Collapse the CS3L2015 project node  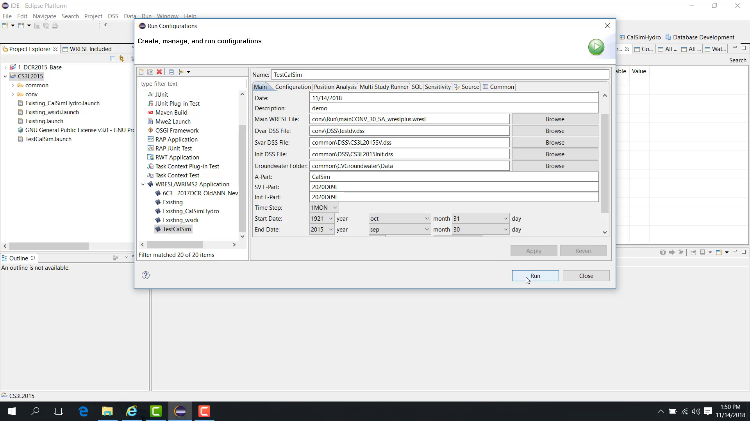(5, 76)
